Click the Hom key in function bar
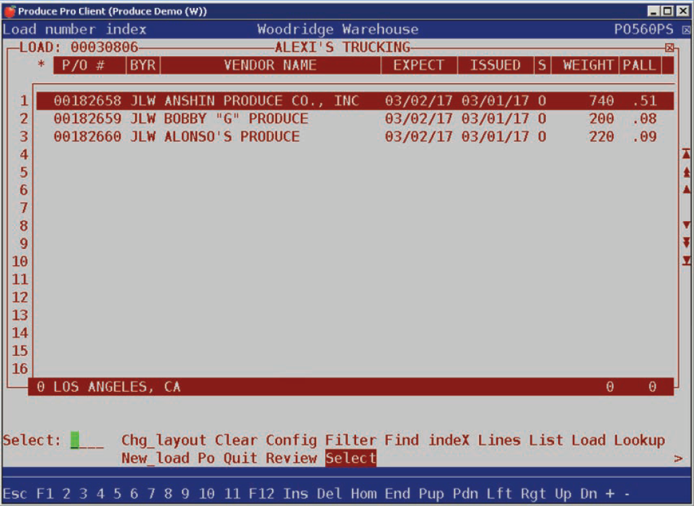This screenshot has width=694, height=506. click(364, 494)
